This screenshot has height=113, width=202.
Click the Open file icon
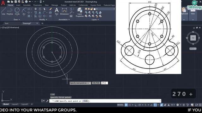point(12,2)
